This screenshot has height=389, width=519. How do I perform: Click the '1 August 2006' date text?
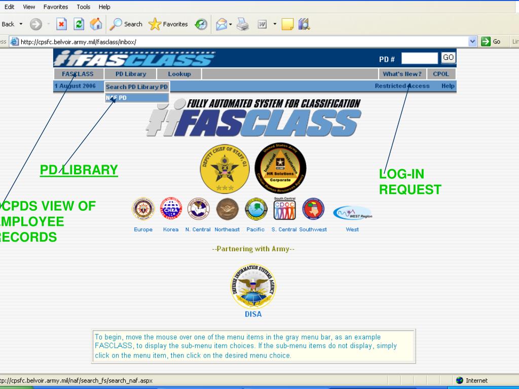(75, 86)
